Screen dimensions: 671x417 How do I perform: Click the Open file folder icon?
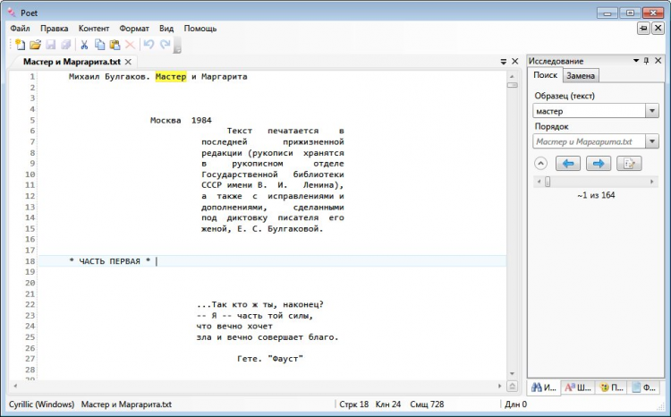point(35,44)
